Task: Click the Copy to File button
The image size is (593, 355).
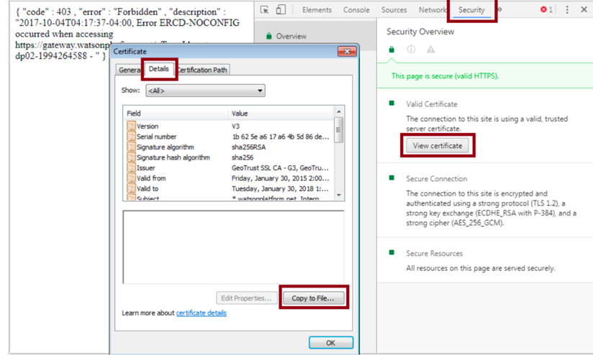Action: [314, 298]
